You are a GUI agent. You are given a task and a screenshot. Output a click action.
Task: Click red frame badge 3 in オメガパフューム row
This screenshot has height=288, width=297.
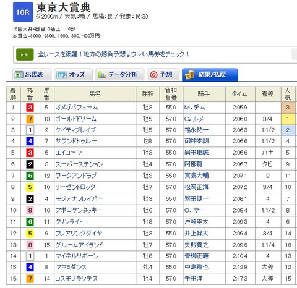(x=30, y=108)
